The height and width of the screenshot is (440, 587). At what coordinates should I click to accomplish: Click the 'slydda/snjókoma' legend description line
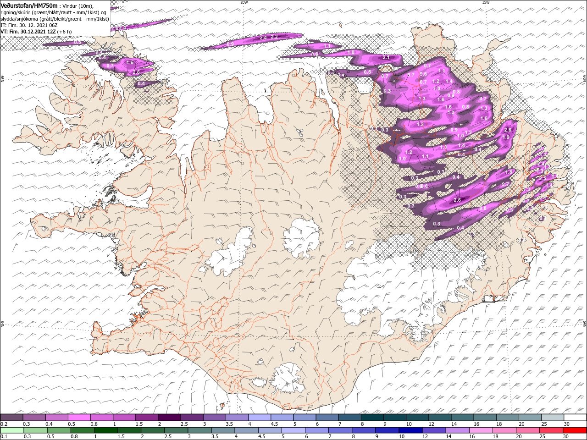(x=55, y=19)
